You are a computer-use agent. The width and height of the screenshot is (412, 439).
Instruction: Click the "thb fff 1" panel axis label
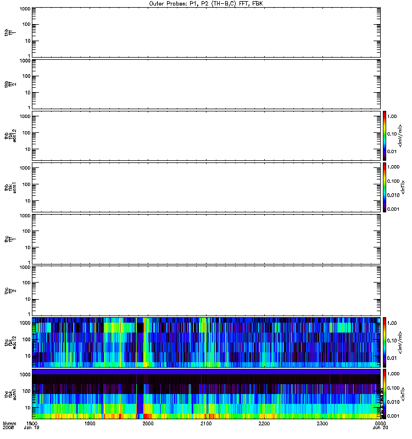(10, 32)
